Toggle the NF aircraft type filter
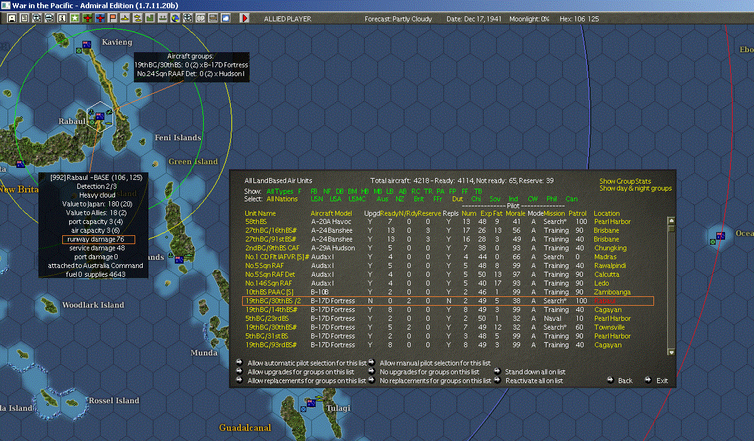The image size is (754, 441). point(327,191)
